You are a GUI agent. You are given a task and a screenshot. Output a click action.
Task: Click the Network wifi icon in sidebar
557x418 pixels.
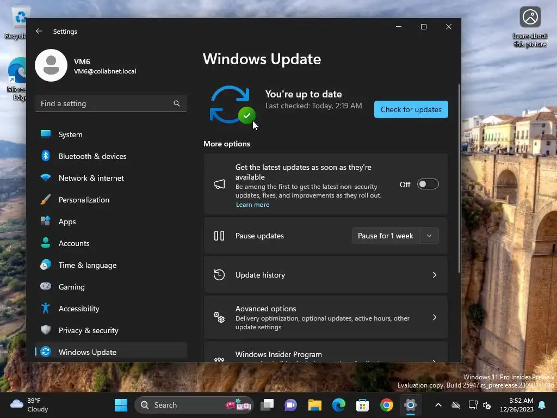click(46, 177)
